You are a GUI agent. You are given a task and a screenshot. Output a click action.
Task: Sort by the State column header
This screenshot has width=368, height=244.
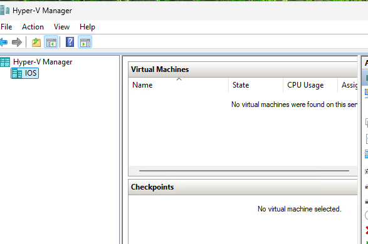coord(256,85)
